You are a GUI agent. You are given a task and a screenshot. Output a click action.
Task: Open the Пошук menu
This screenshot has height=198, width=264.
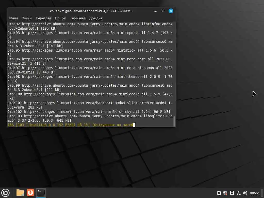(60, 18)
